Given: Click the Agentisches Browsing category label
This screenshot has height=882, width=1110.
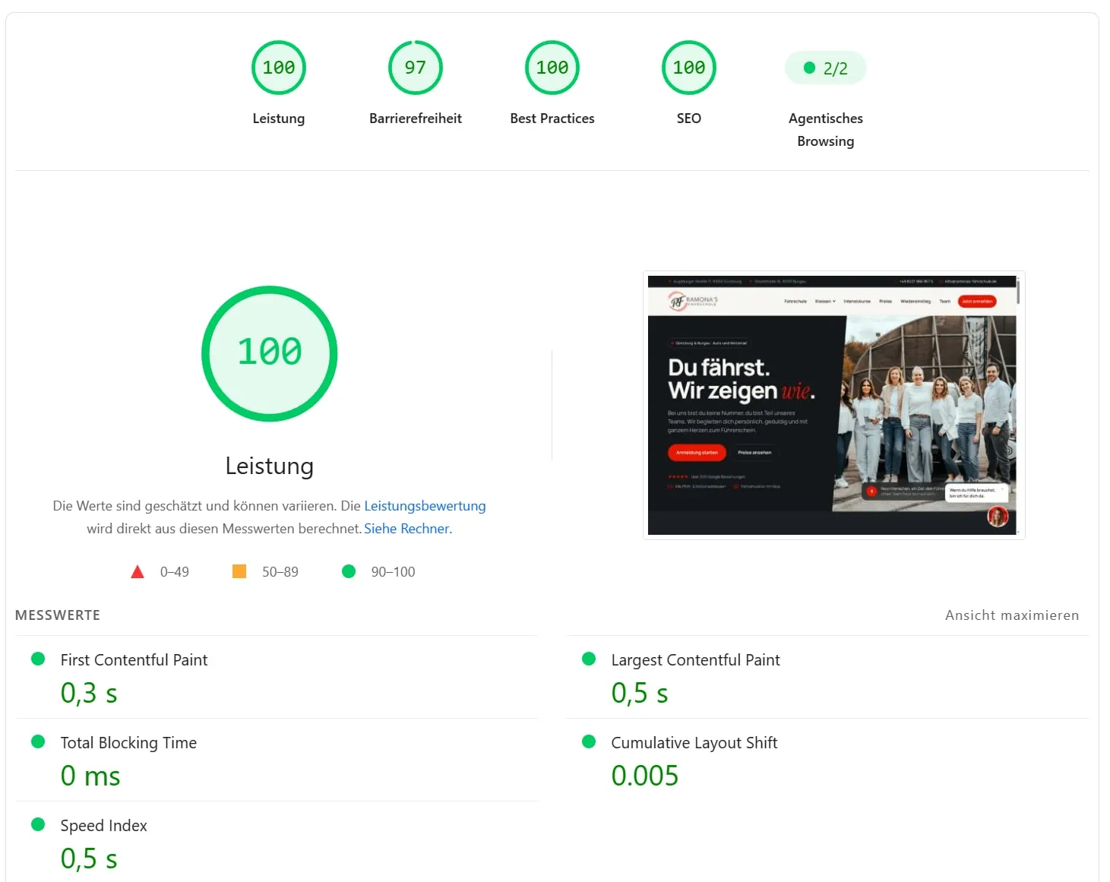Looking at the screenshot, I should 826,130.
